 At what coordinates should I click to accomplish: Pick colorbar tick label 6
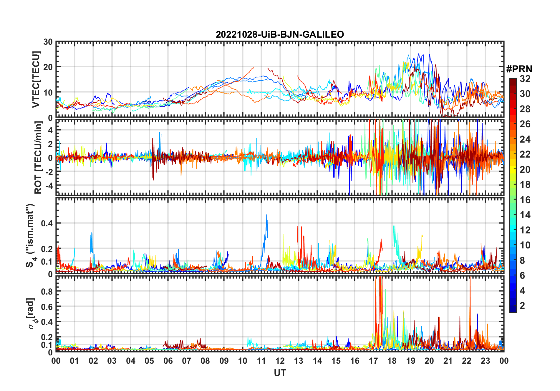point(522,275)
